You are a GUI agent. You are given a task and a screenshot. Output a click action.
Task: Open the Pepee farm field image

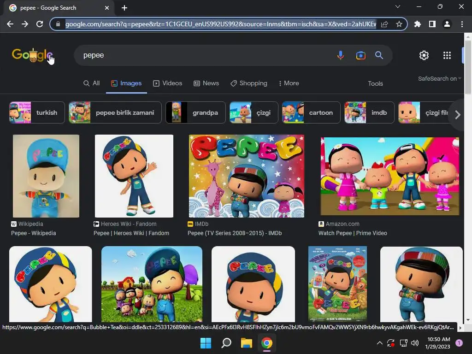(x=152, y=284)
